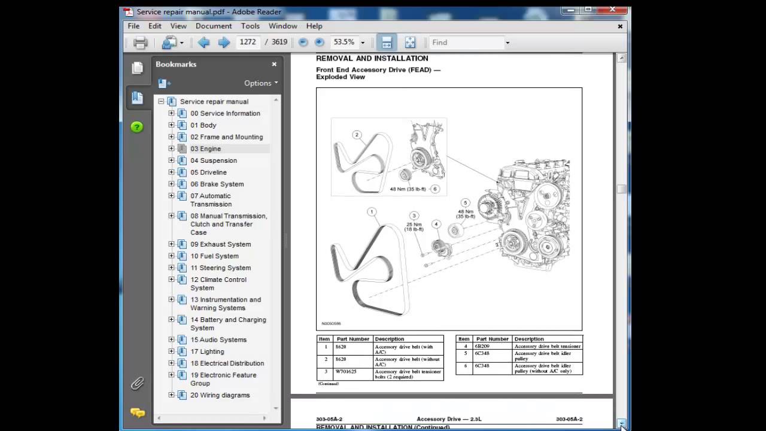Open the Document menu
Viewport: 766px width, 431px height.
pos(214,26)
